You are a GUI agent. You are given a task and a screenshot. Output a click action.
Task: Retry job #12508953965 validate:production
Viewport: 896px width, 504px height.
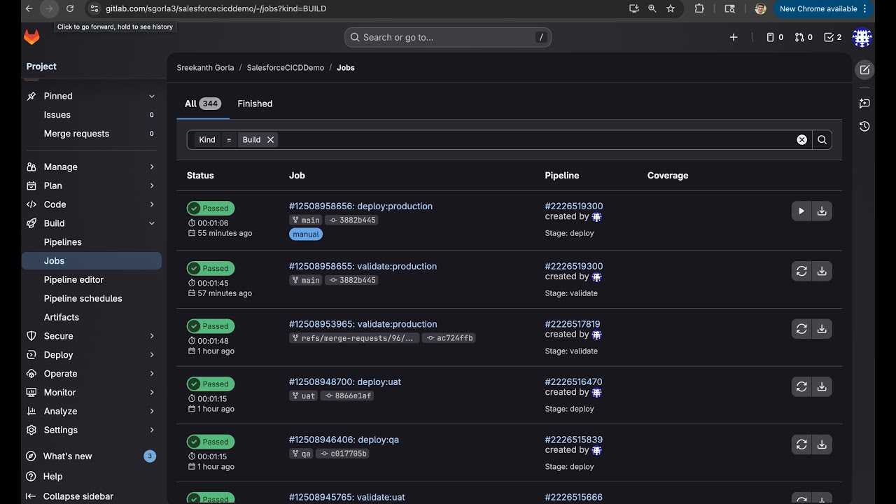click(x=801, y=328)
